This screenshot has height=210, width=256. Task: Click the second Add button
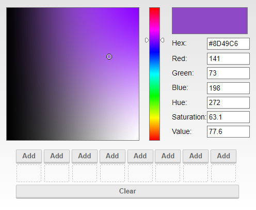57,156
